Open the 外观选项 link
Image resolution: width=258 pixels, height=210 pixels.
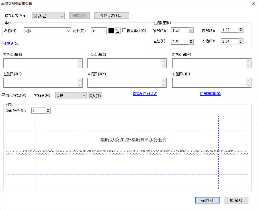[x=12, y=44]
